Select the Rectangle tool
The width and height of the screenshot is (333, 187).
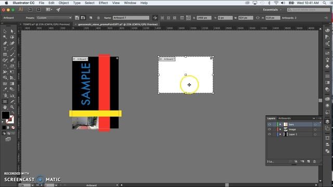pyautogui.click(x=5, y=55)
